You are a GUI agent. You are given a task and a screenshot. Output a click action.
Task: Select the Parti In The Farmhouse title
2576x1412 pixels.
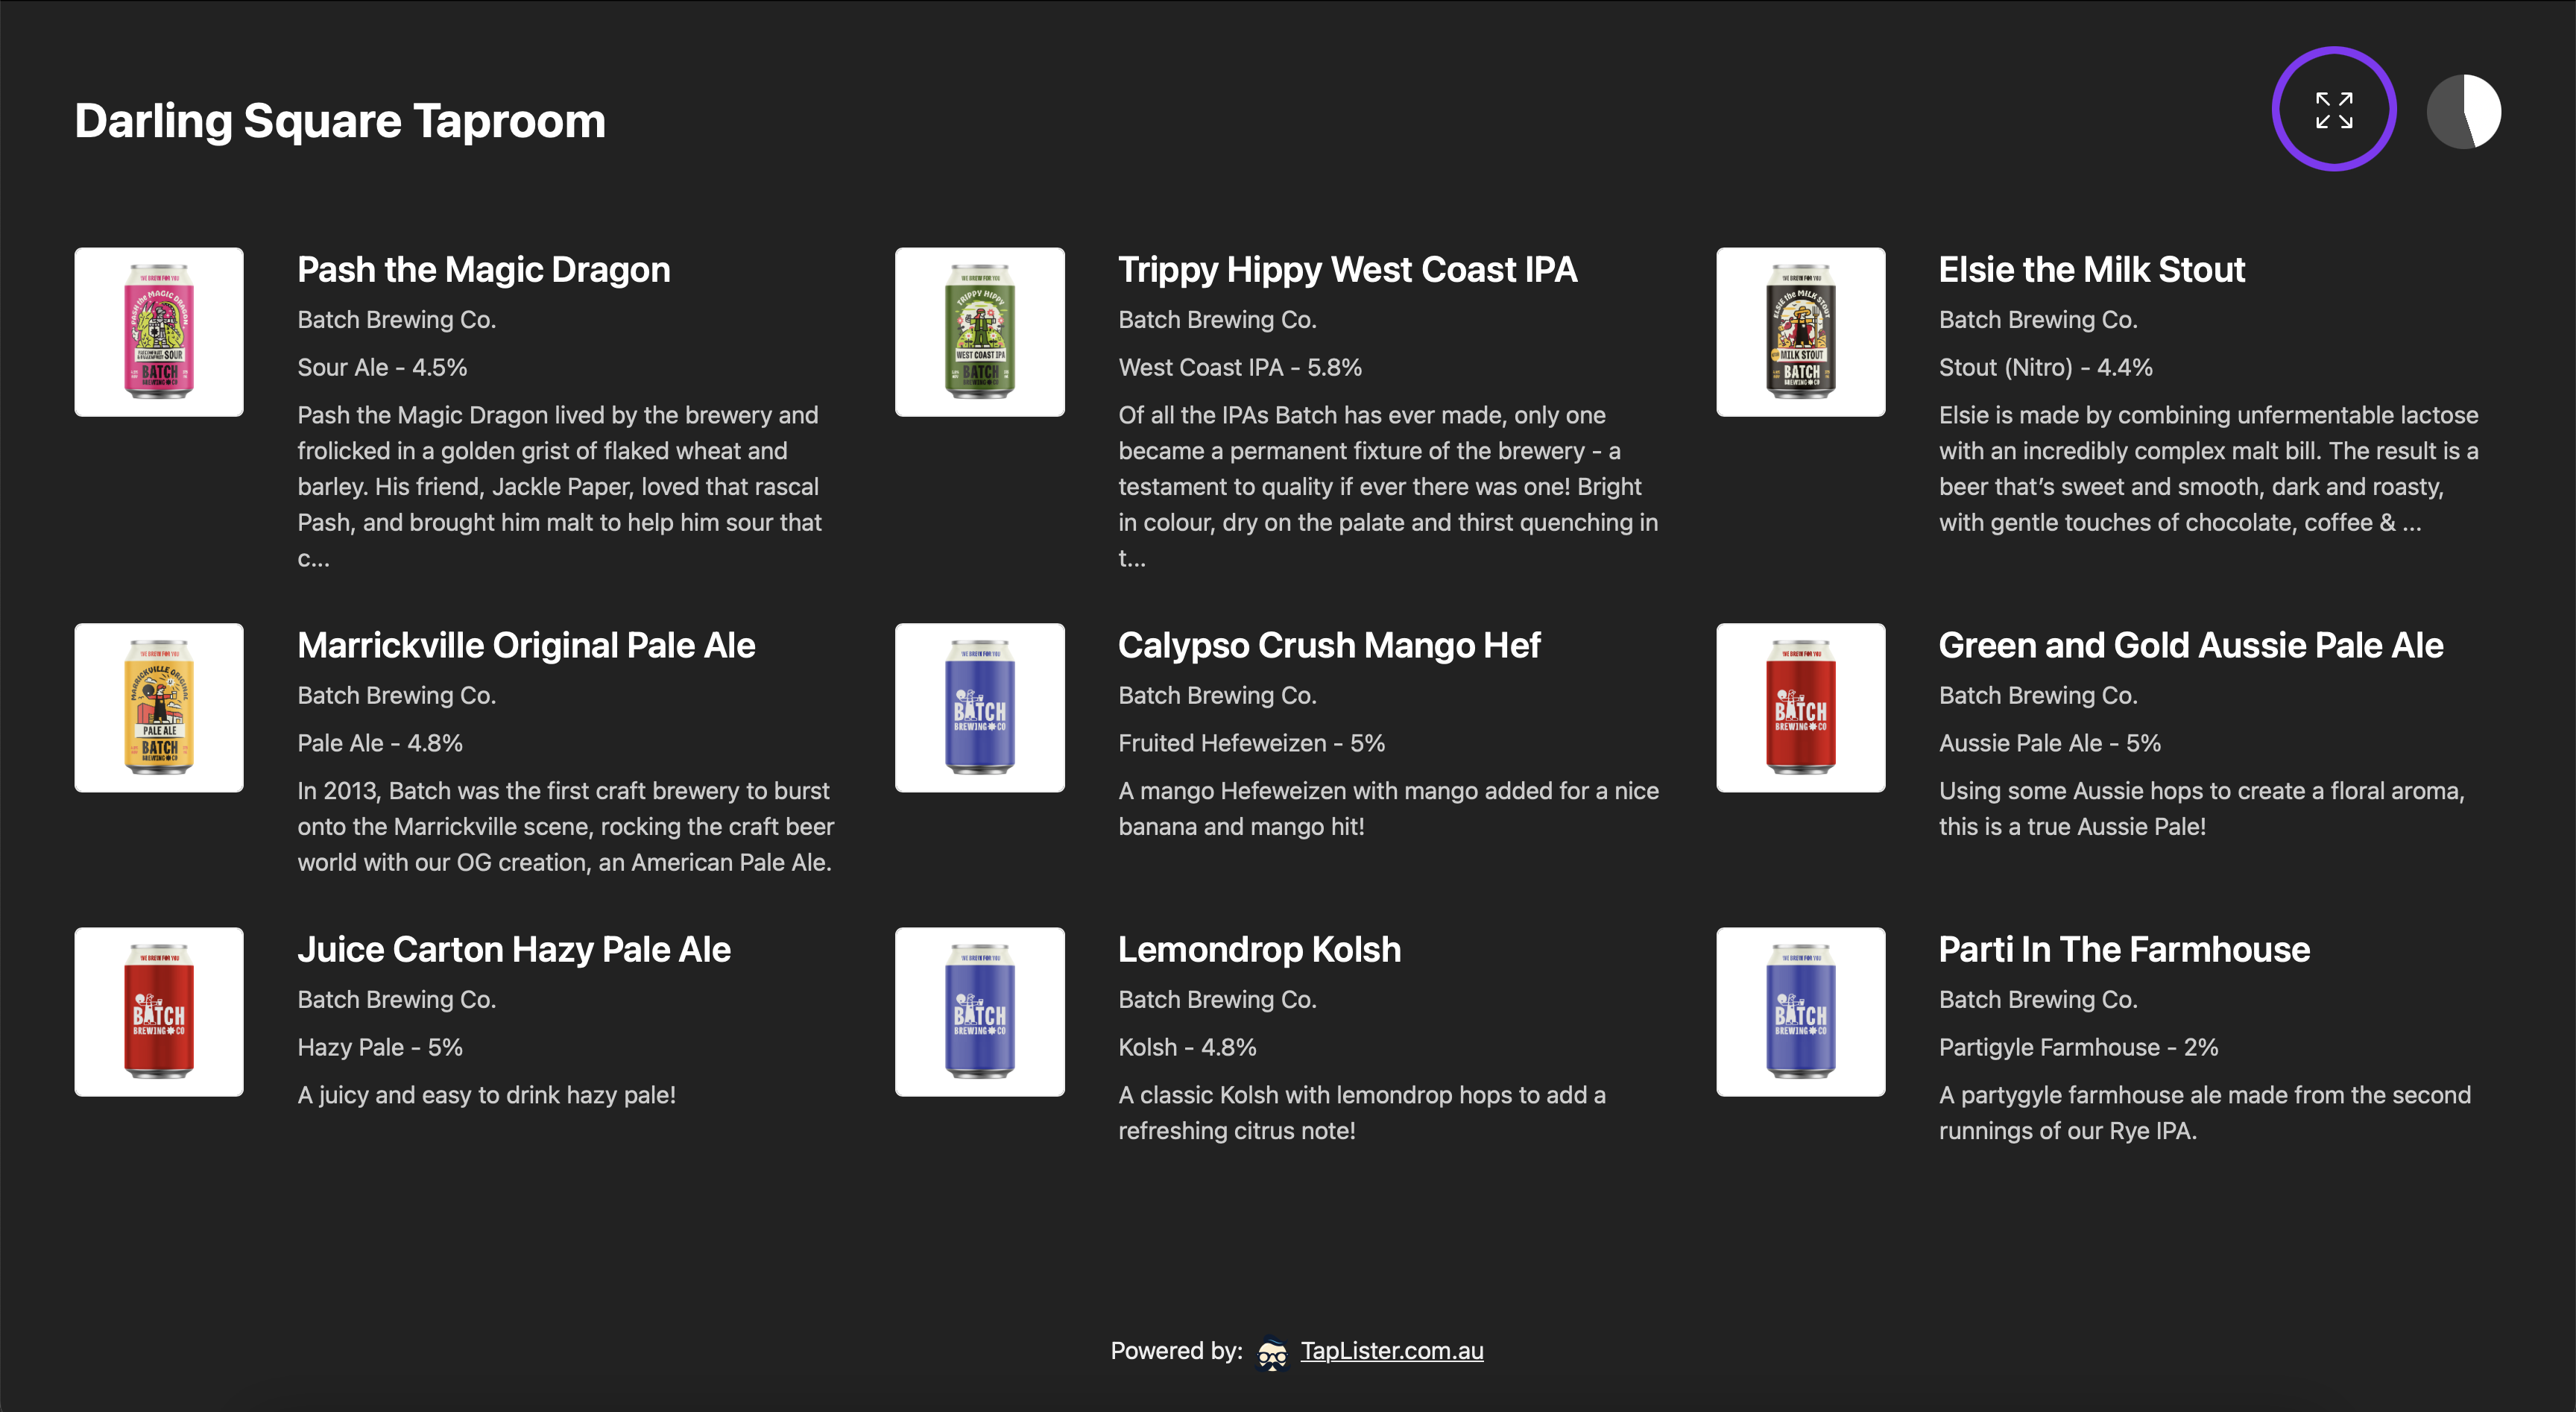2124,950
